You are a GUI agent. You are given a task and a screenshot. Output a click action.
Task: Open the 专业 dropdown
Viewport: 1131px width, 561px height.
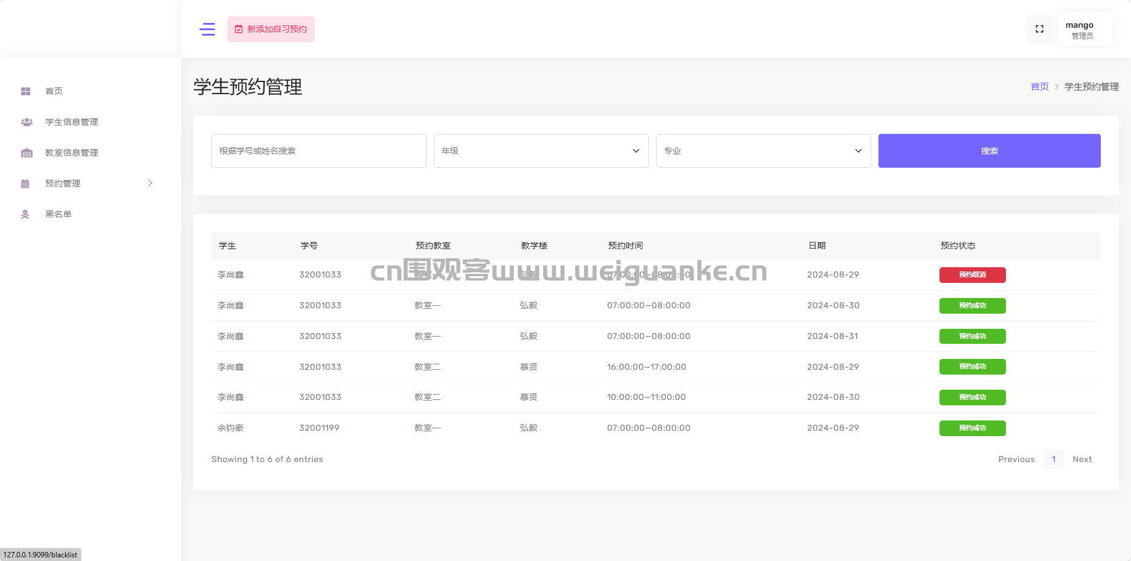coord(763,151)
